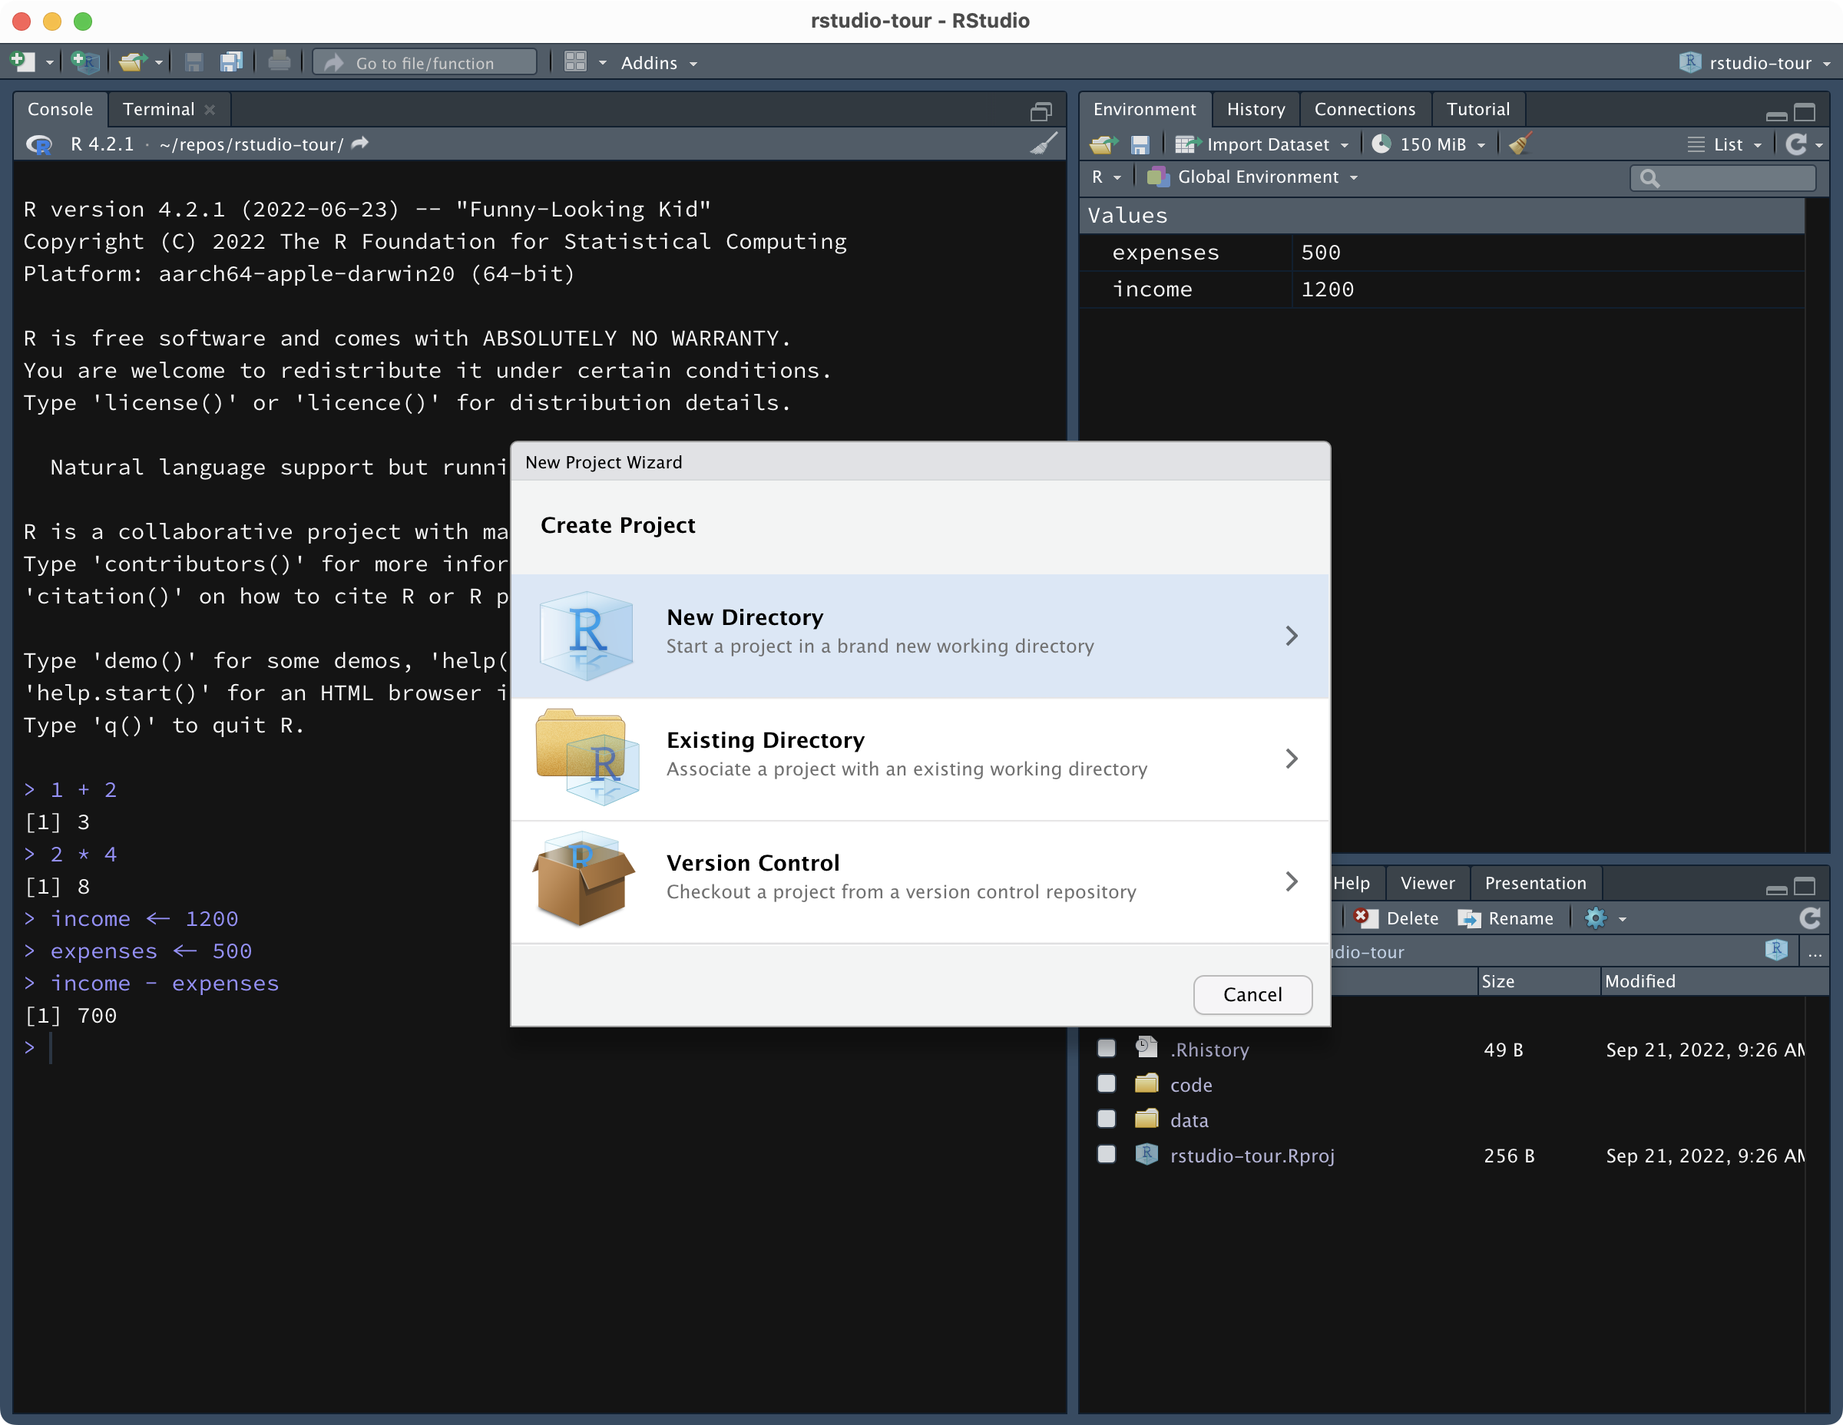Choose the New Directory project option
The height and width of the screenshot is (1425, 1843).
pyautogui.click(x=920, y=636)
